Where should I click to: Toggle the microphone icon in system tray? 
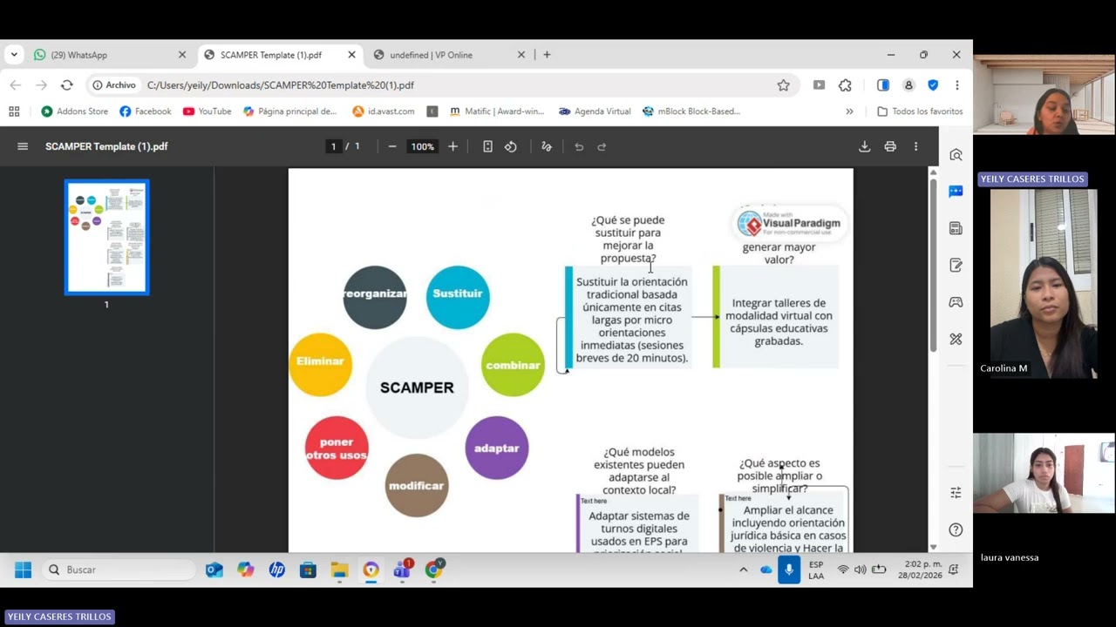(789, 570)
